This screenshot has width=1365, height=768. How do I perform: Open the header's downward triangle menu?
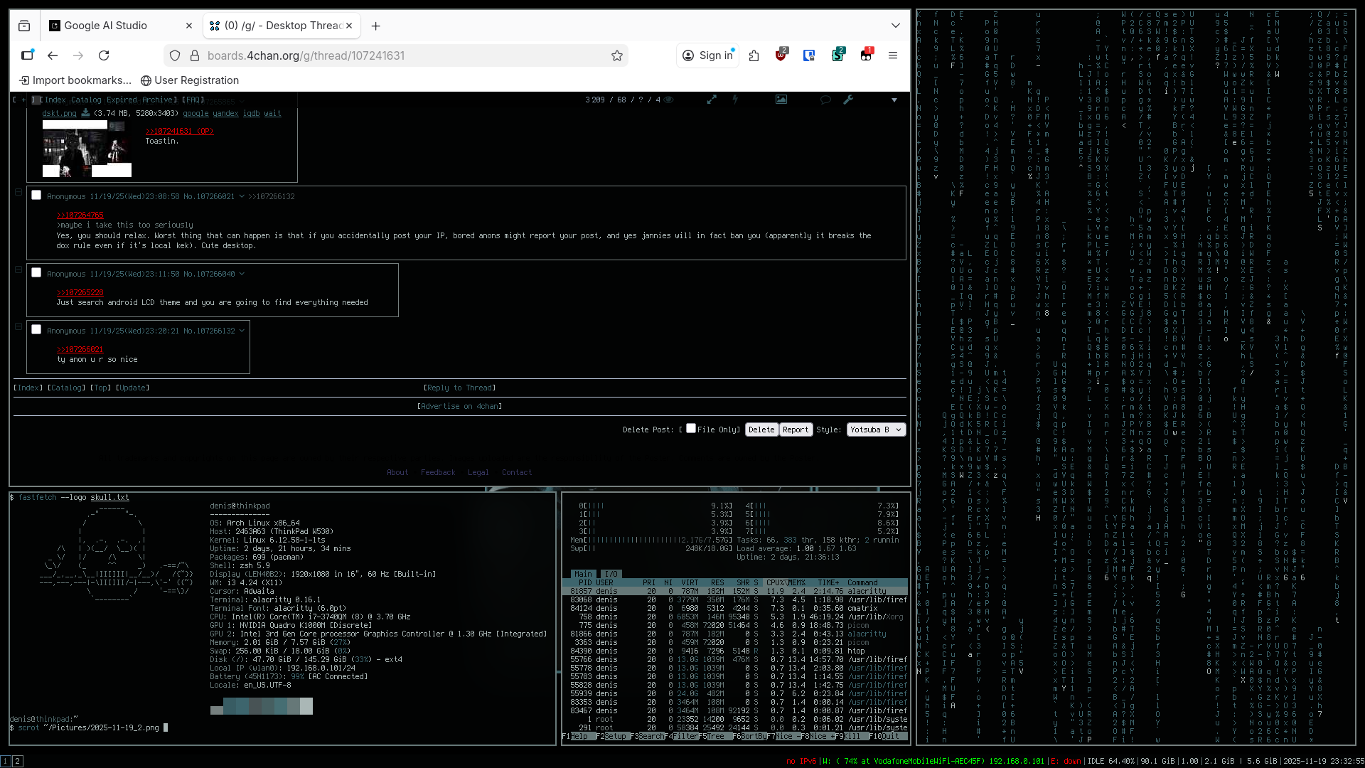(x=894, y=100)
